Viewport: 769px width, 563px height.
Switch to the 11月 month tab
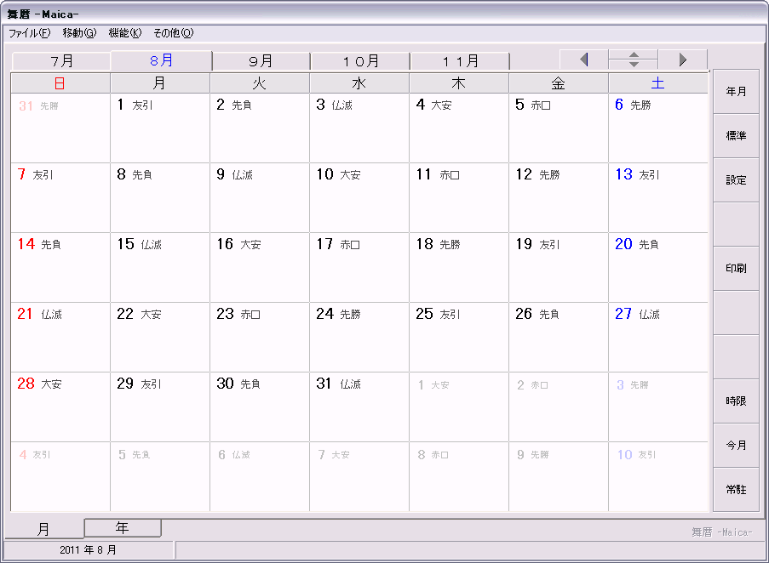coord(460,61)
